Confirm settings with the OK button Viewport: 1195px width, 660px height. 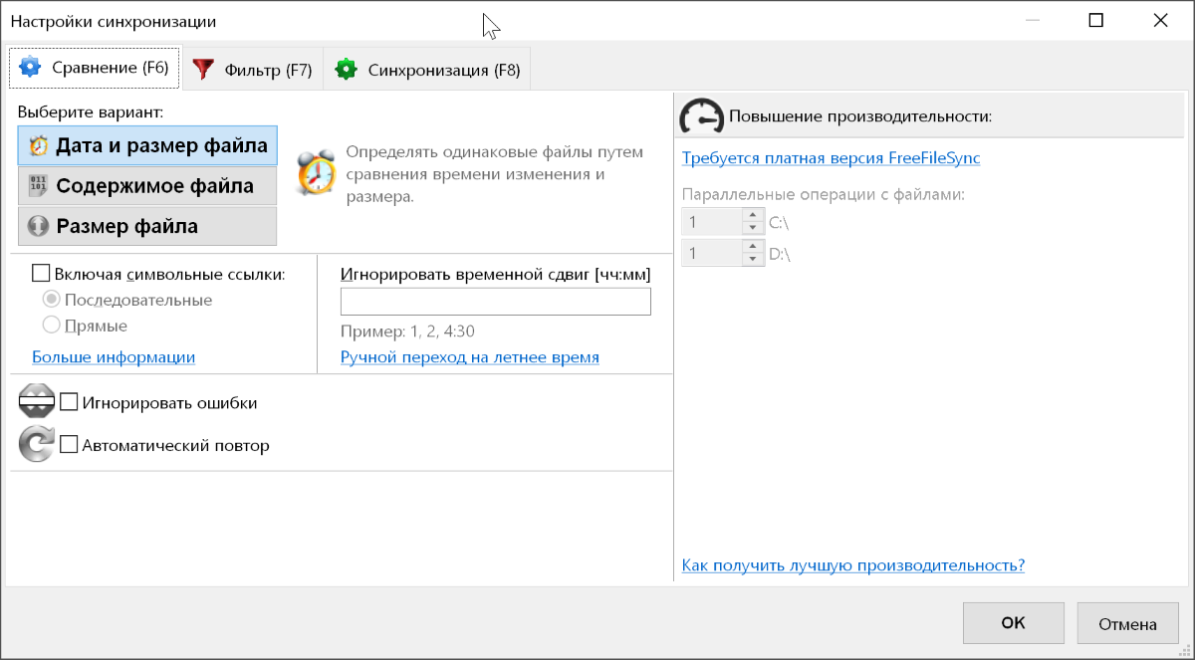click(x=1013, y=623)
